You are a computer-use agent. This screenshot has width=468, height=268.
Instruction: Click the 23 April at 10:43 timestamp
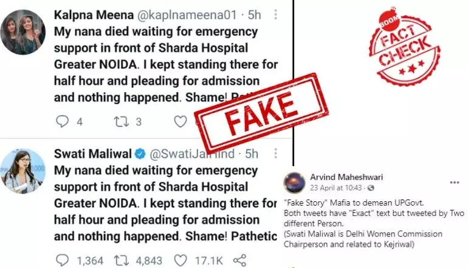[x=336, y=188]
